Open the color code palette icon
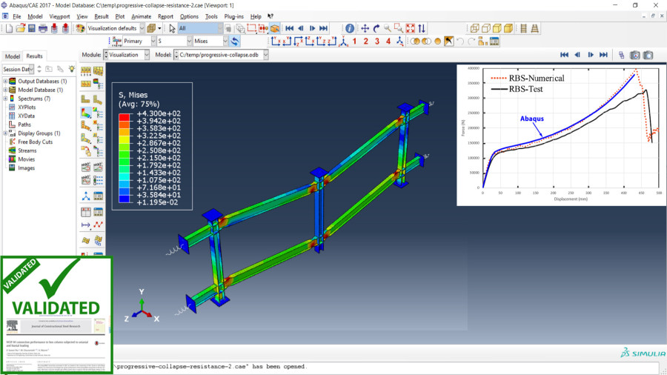The height and width of the screenshot is (375, 667). click(x=80, y=28)
